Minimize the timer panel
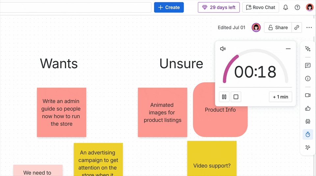This screenshot has height=176, width=316. (x=288, y=49)
